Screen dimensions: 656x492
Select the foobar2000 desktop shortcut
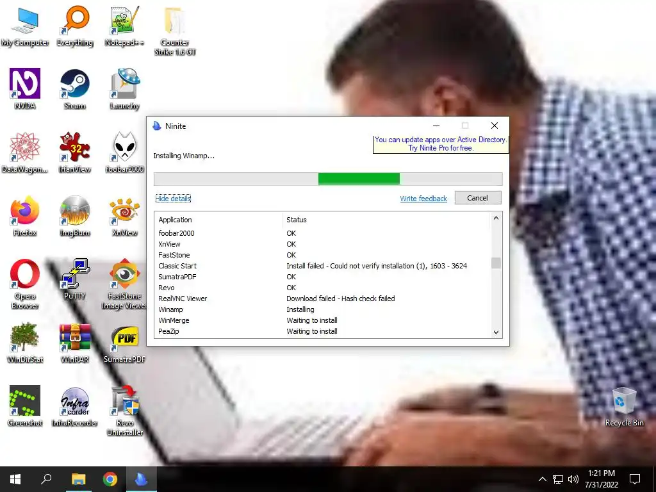[x=124, y=152]
